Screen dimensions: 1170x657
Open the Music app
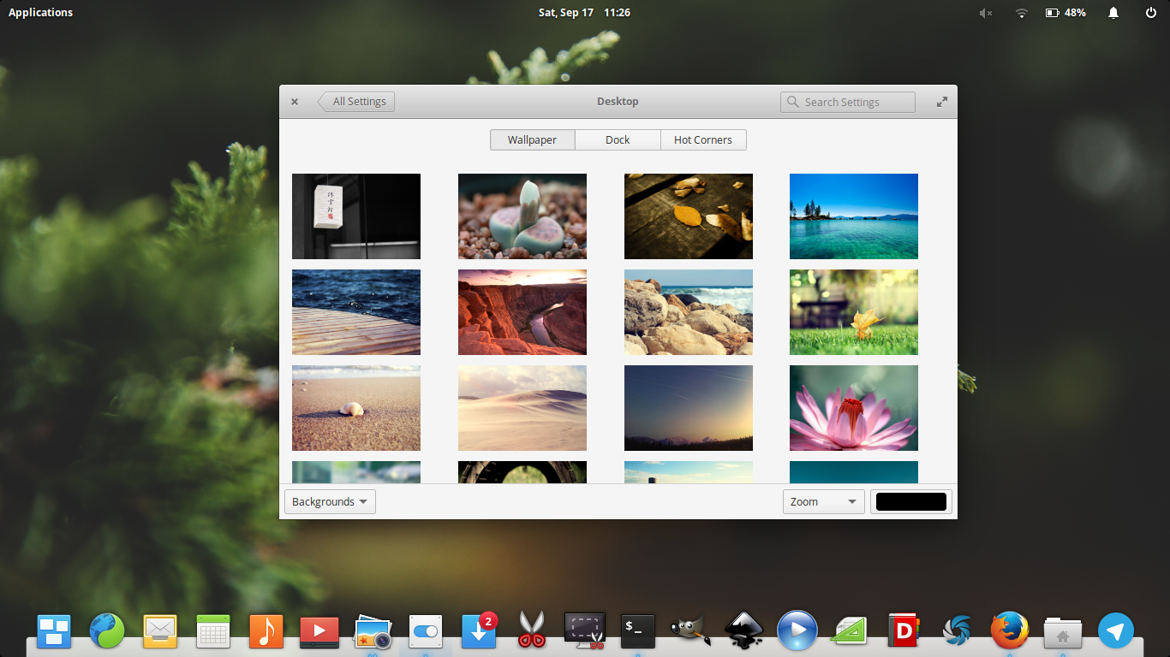pos(266,630)
